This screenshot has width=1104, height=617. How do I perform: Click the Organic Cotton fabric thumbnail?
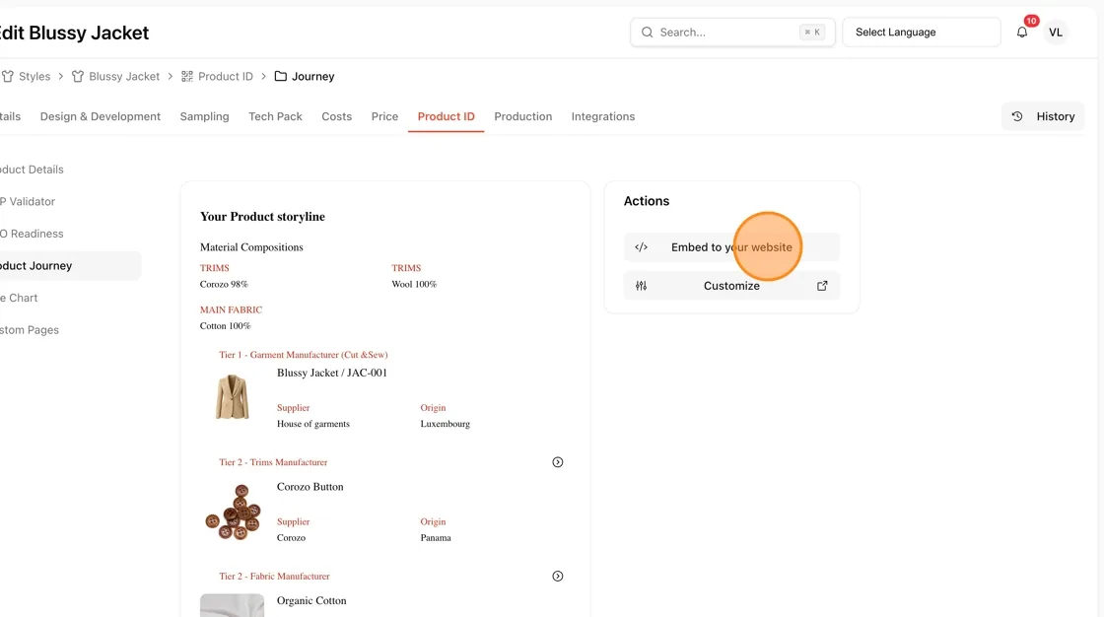click(x=232, y=606)
